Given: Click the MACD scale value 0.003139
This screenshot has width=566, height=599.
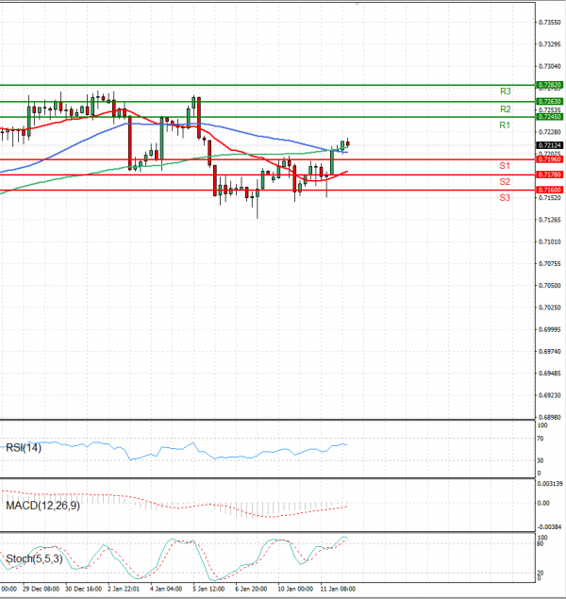Looking at the screenshot, I should pyautogui.click(x=550, y=484).
